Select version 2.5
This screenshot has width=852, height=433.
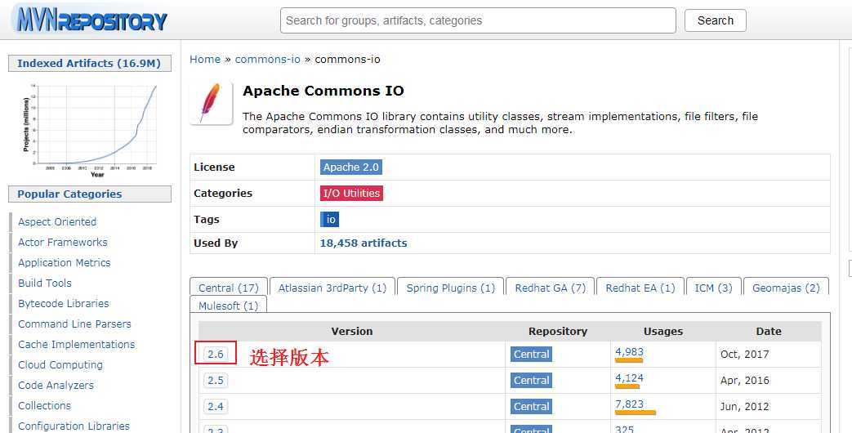(x=216, y=380)
